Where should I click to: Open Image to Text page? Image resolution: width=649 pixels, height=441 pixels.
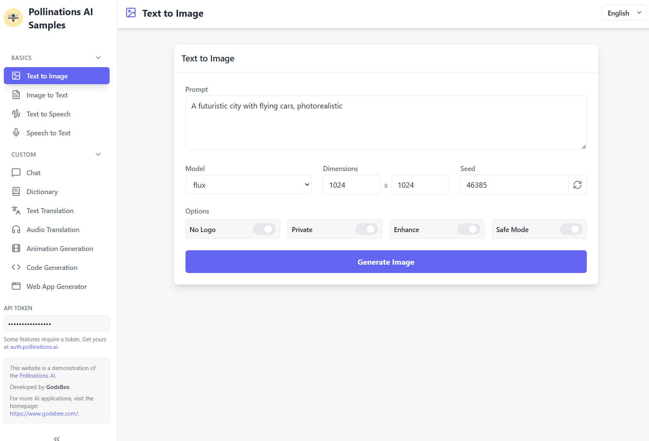(x=57, y=95)
